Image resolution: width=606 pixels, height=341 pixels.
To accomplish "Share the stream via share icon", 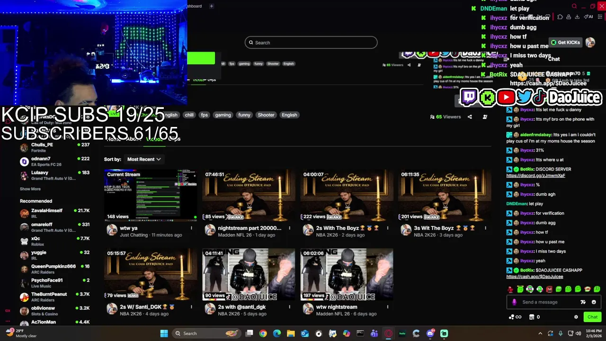I will point(470,117).
